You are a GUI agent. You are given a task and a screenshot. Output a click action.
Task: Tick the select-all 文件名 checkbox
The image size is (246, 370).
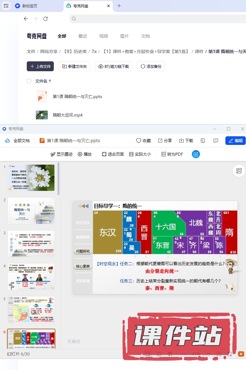click(29, 81)
